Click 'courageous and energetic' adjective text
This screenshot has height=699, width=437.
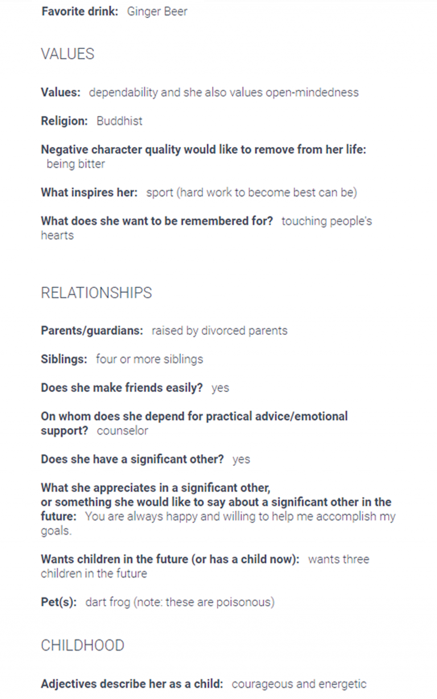(299, 684)
